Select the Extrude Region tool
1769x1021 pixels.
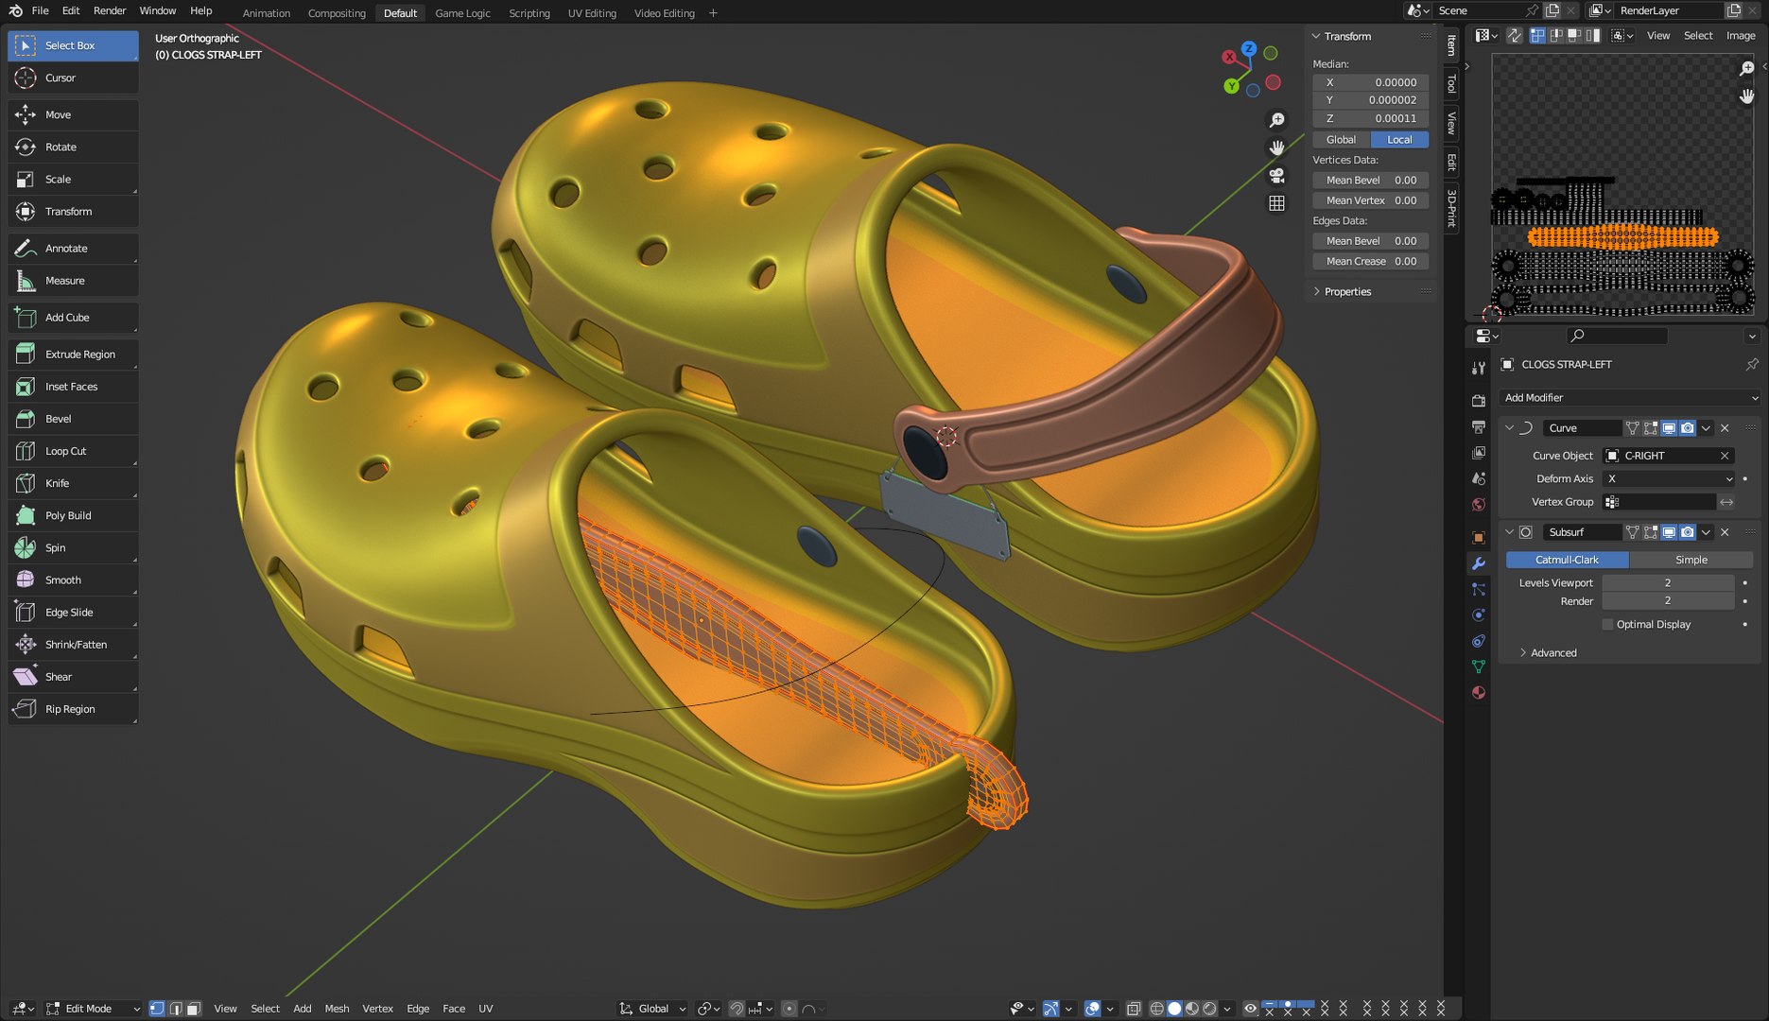click(73, 355)
